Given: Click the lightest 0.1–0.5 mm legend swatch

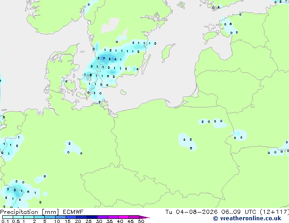Looking at the screenshot, I should coord(8,217).
